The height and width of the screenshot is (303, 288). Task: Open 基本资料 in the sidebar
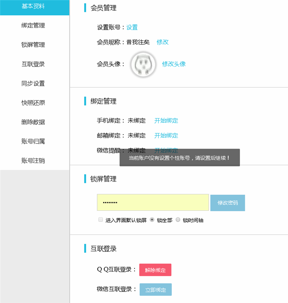33,6
